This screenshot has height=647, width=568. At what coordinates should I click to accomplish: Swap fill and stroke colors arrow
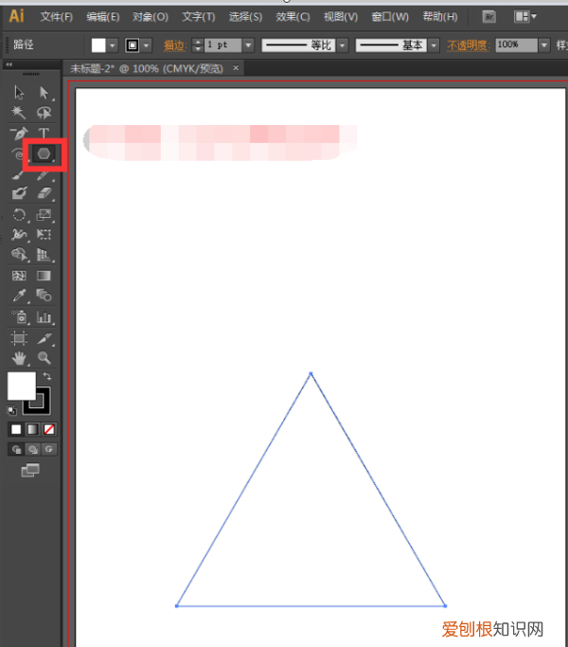[47, 376]
